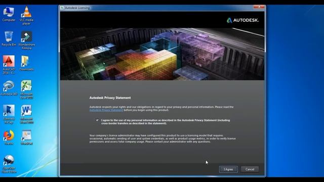Image resolution: width=324 pixels, height=182 pixels.
Task: Launch Firefox from the desktop
Action: [9, 138]
